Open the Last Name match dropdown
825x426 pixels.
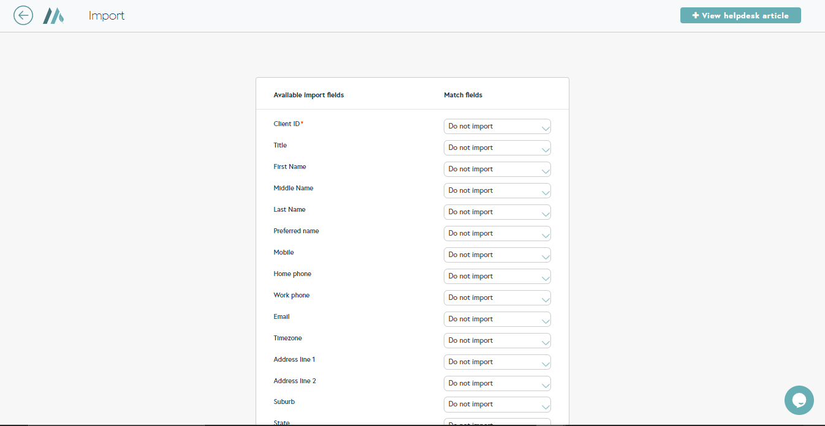(496, 212)
